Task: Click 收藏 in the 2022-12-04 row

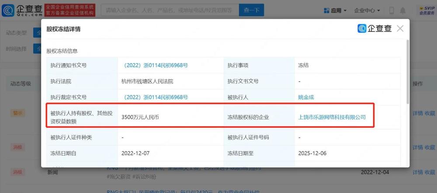Action: tap(430, 172)
